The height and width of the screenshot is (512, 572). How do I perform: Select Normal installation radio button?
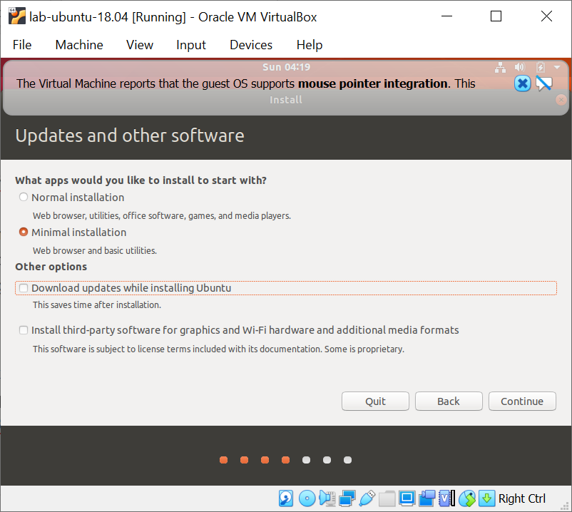[x=24, y=198]
